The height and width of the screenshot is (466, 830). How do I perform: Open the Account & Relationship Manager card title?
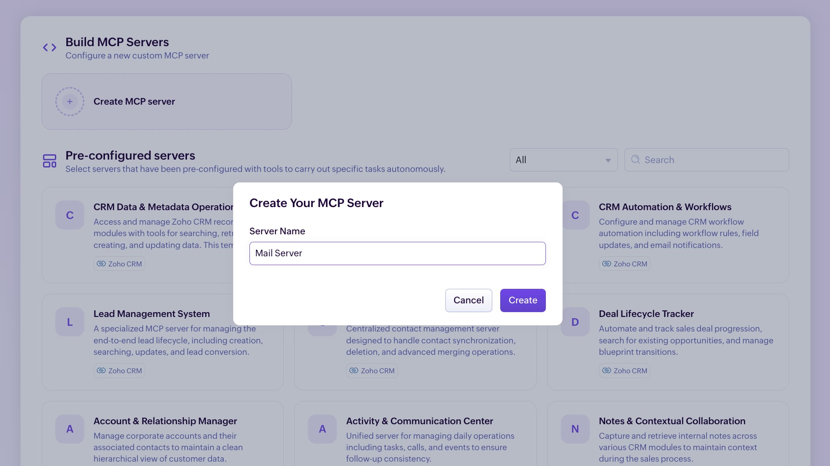(x=165, y=421)
